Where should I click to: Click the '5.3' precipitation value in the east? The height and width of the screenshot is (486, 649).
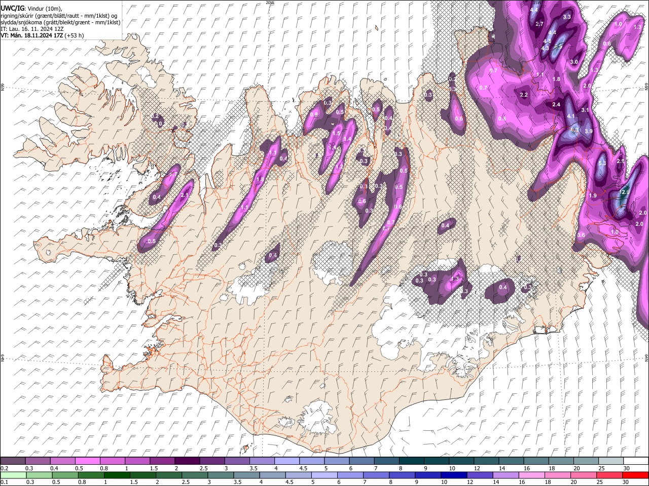602,164
